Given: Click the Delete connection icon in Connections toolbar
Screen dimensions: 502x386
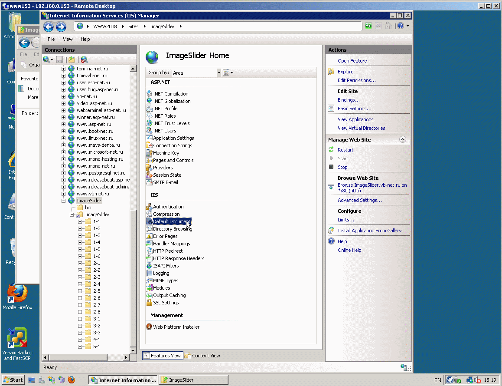Looking at the screenshot, I should point(84,59).
